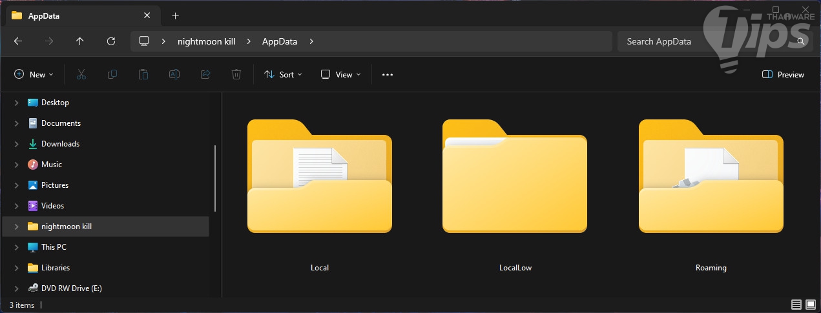This screenshot has width=821, height=313.
Task: Open the See more ellipsis menu
Action: tap(388, 75)
